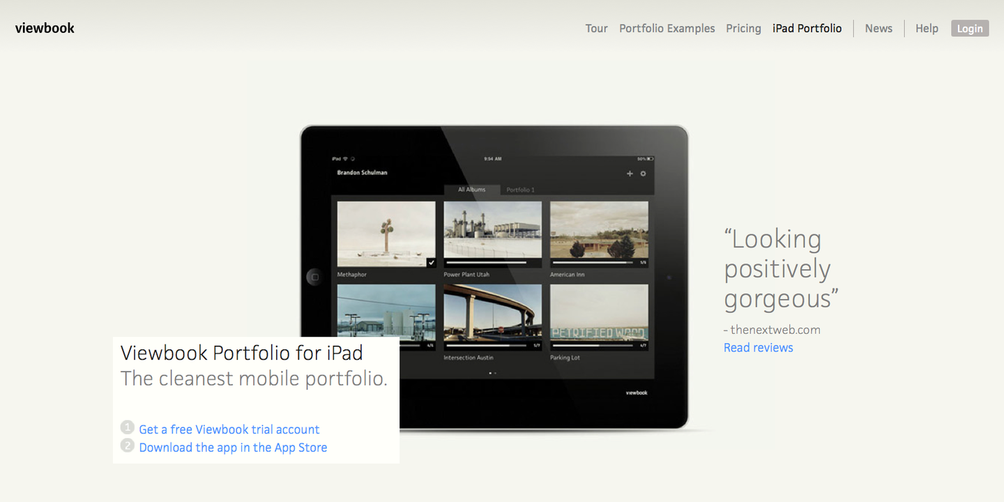The height and width of the screenshot is (502, 1004).
Task: Go to Portfolio Examples
Action: click(667, 29)
